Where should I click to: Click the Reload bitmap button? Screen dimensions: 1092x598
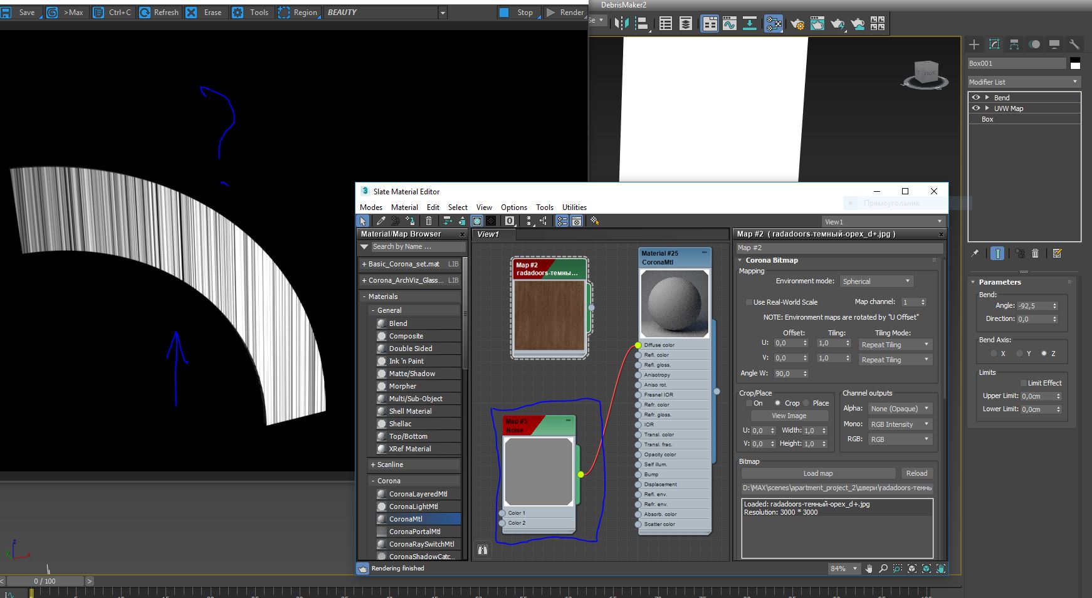(x=916, y=473)
